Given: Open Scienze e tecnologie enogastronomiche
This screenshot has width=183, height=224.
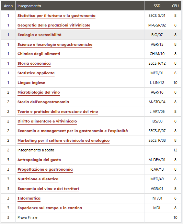Looking at the screenshot, I should pos(55,44).
